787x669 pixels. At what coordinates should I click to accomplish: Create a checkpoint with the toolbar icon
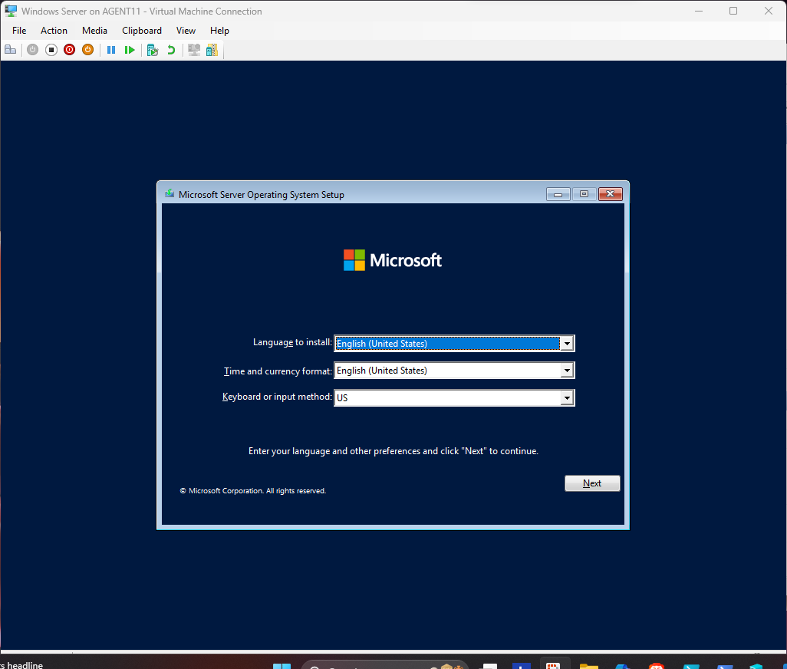pos(153,50)
